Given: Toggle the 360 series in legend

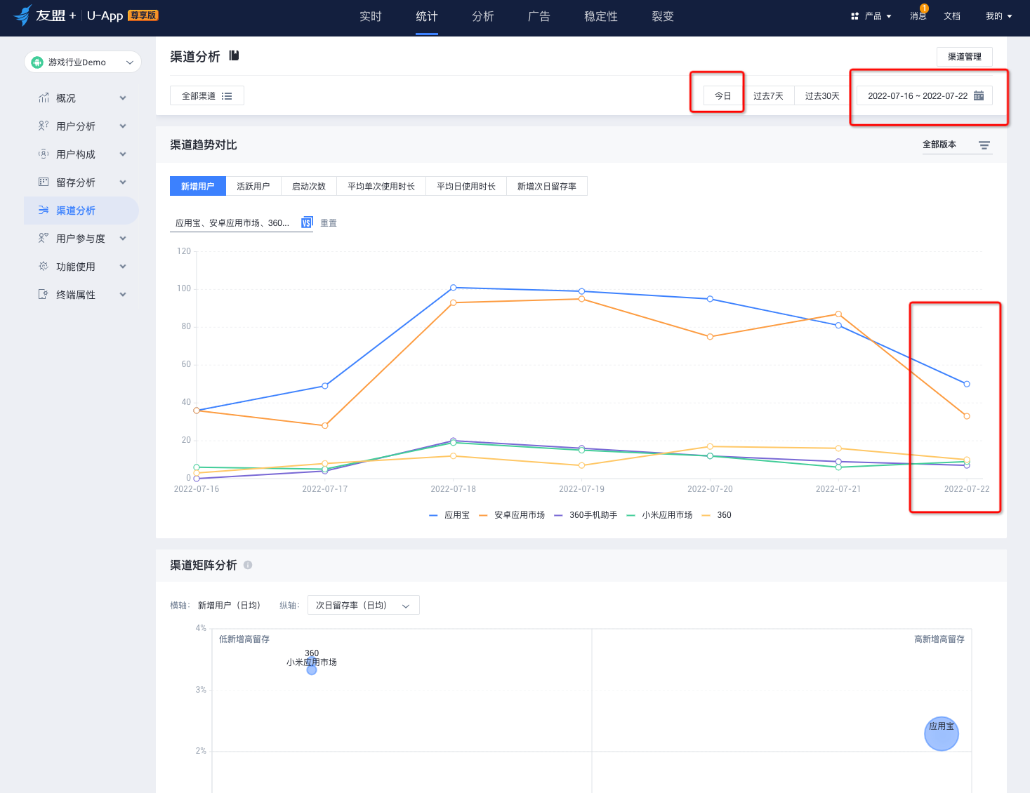Looking at the screenshot, I should pos(717,515).
